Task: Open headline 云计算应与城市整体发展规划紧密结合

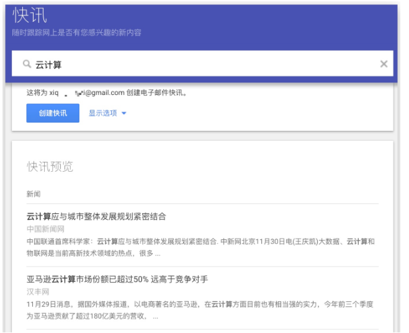Action: (96, 216)
